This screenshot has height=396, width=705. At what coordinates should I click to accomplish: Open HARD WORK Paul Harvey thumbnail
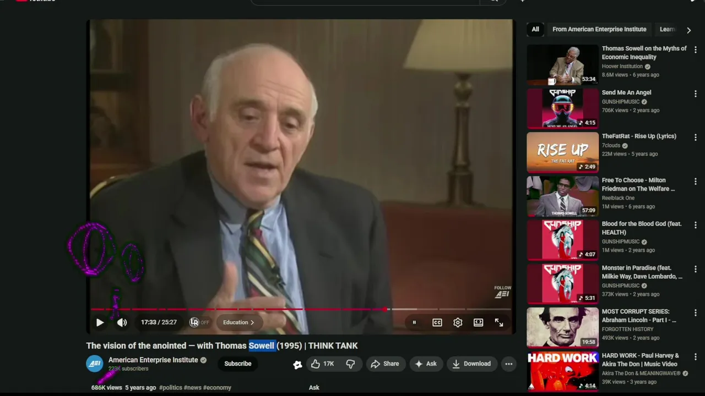562,371
